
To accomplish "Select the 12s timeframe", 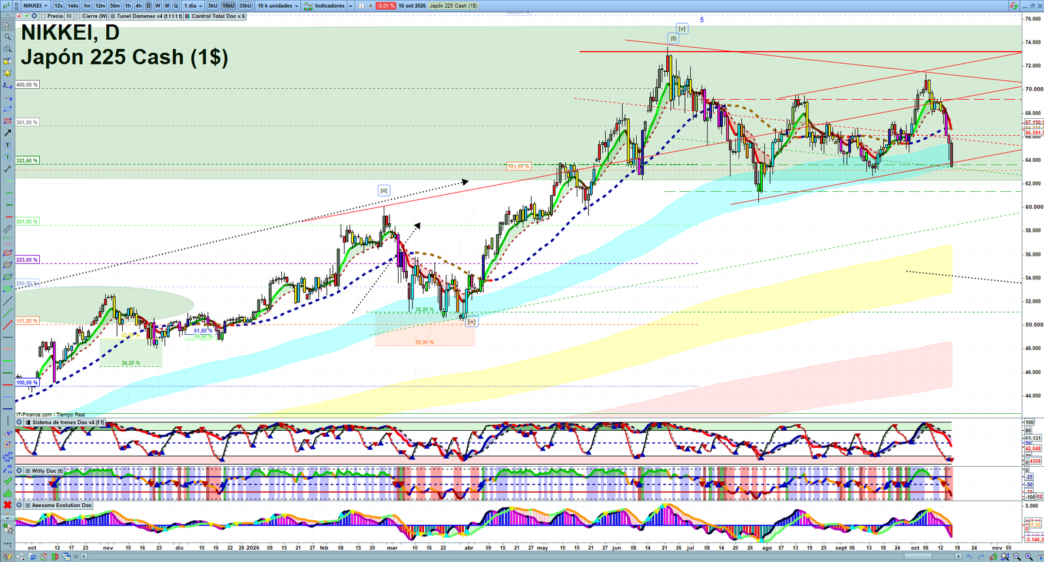I will coord(59,6).
